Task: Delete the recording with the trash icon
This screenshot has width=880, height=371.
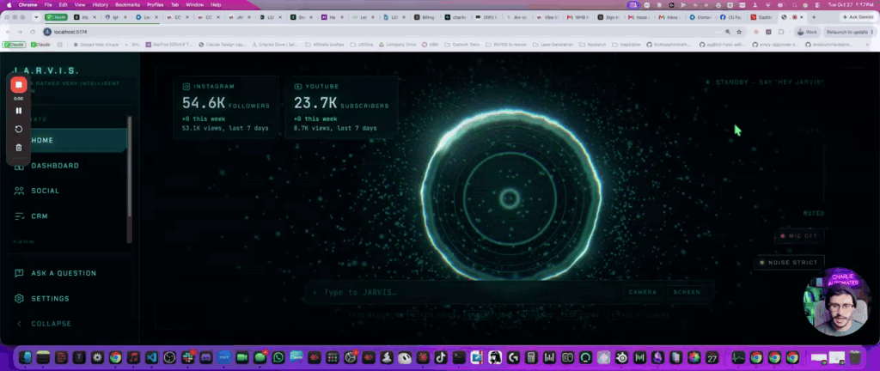Action: [19, 148]
